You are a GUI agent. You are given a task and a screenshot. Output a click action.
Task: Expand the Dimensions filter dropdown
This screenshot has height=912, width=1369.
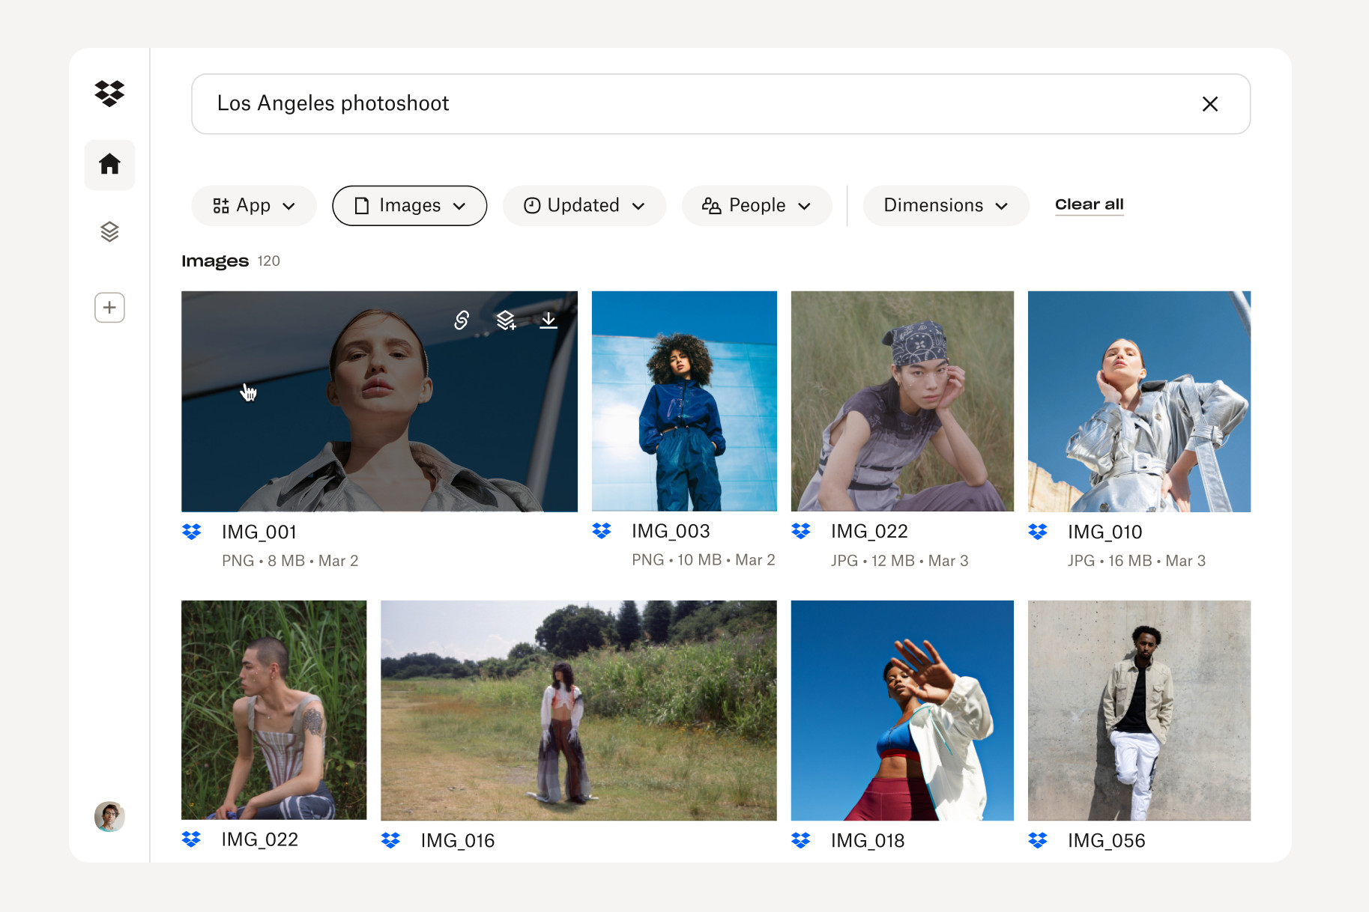tap(945, 206)
